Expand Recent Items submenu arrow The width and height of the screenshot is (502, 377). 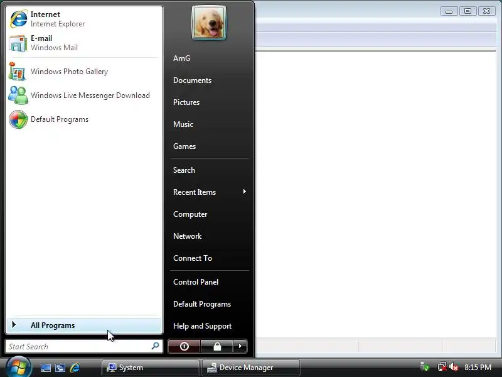(x=245, y=192)
